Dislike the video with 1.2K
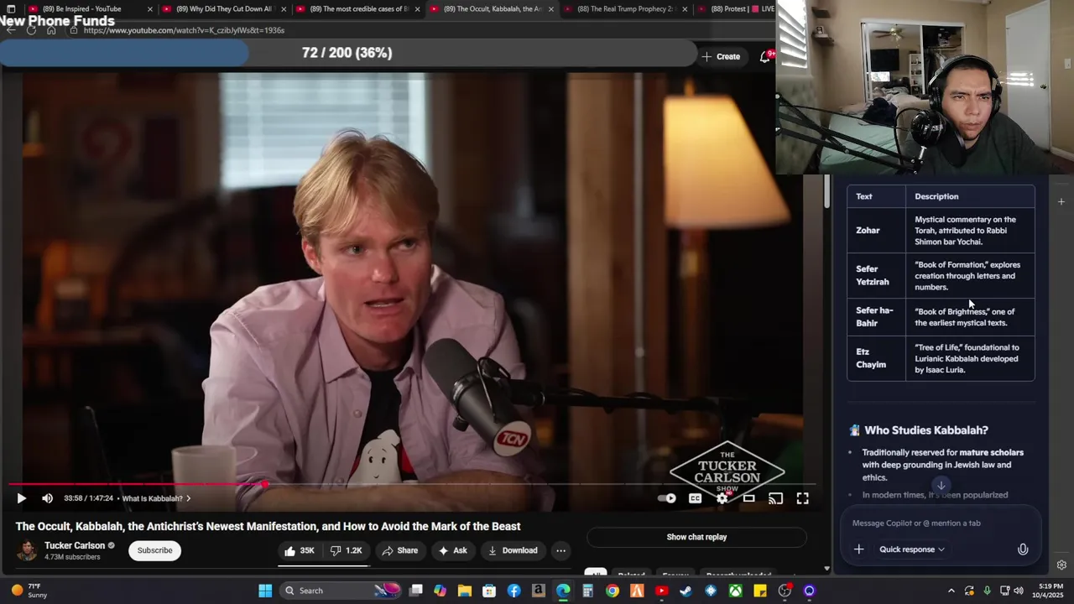The height and width of the screenshot is (604, 1074). point(347,550)
